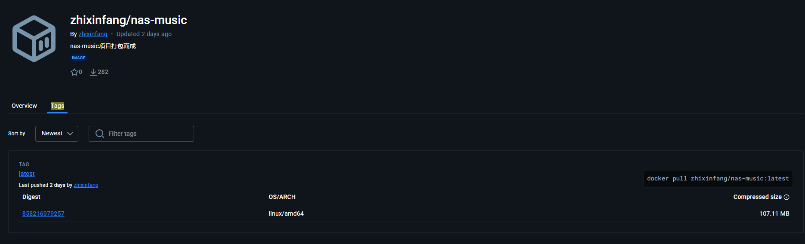The image size is (805, 244).
Task: Open the latest tag link
Action: pyautogui.click(x=27, y=174)
